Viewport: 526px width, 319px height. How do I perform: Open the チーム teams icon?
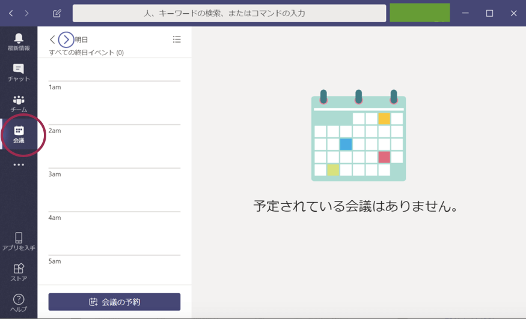pyautogui.click(x=19, y=103)
